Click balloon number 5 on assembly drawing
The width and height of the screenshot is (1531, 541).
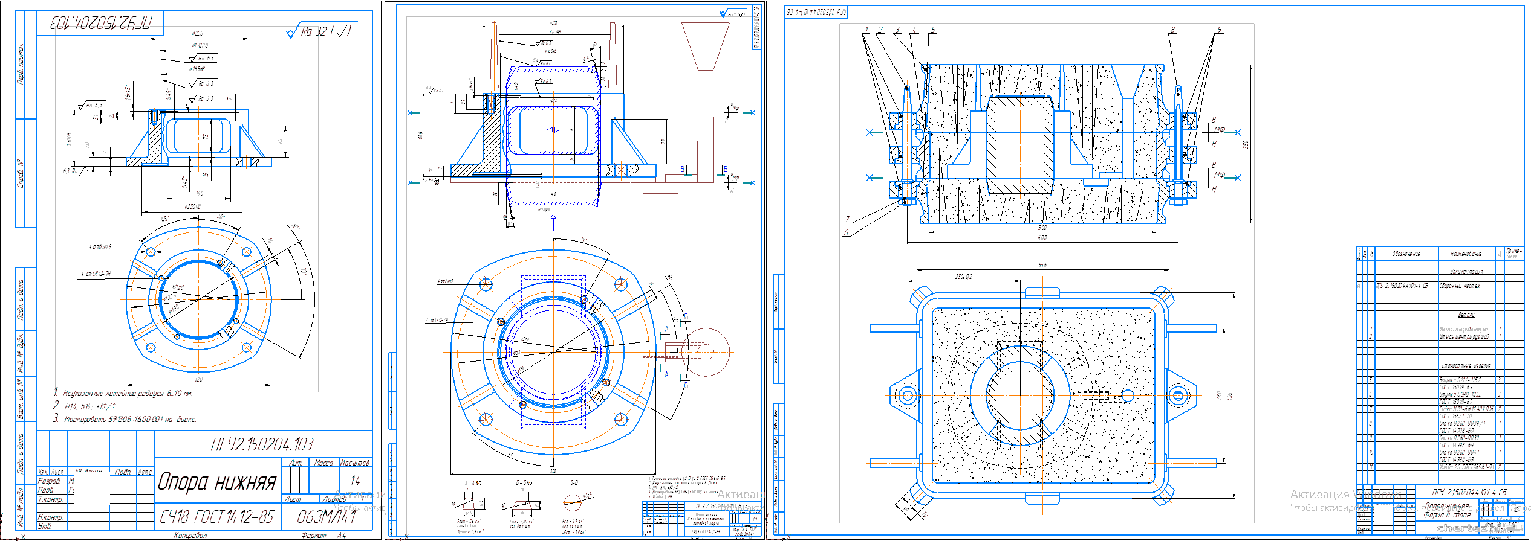(x=933, y=30)
